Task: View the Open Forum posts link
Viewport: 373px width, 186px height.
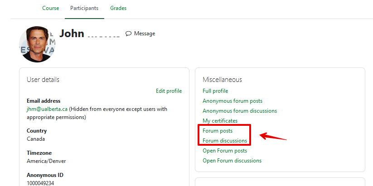Action: pyautogui.click(x=225, y=151)
